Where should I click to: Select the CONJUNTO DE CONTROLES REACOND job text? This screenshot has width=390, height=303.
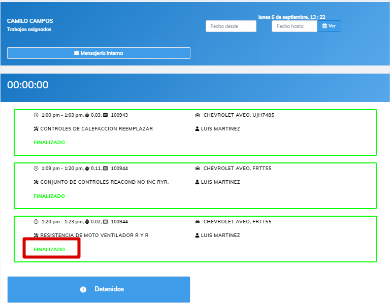click(x=104, y=182)
